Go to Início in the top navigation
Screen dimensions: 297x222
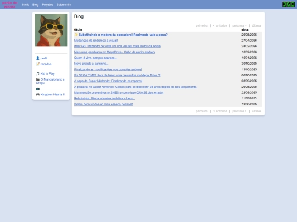pos(25,5)
